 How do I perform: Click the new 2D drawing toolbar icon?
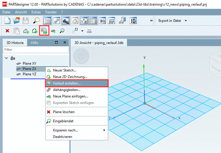coord(35,31)
